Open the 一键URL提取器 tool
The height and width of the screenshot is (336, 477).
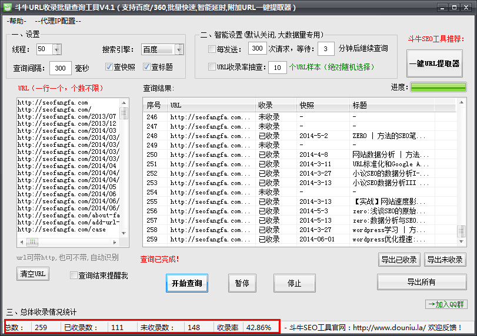coord(435,63)
